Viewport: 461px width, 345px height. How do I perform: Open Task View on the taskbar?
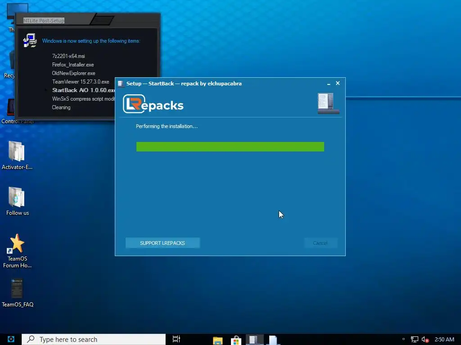(x=176, y=339)
